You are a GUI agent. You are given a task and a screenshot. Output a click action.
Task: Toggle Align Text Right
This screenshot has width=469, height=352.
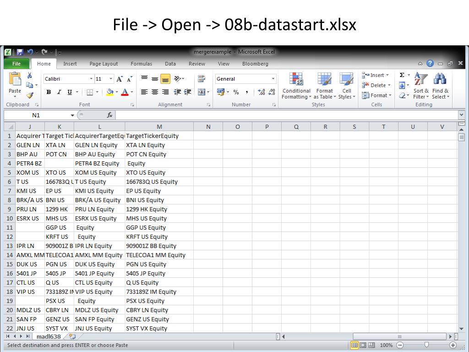(165, 92)
